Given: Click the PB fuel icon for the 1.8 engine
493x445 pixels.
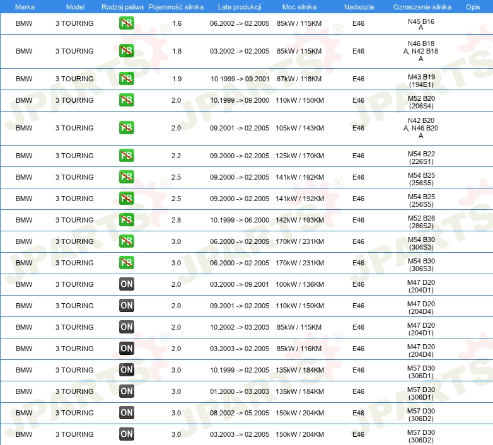Looking at the screenshot, I should pos(126,51).
